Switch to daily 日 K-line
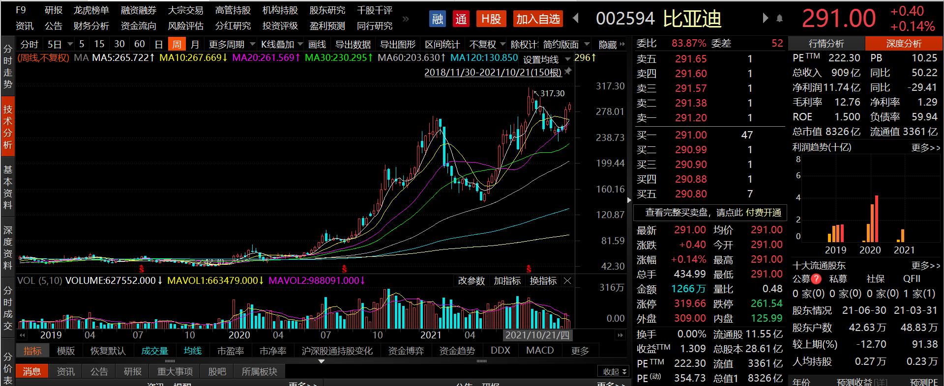 (x=159, y=44)
